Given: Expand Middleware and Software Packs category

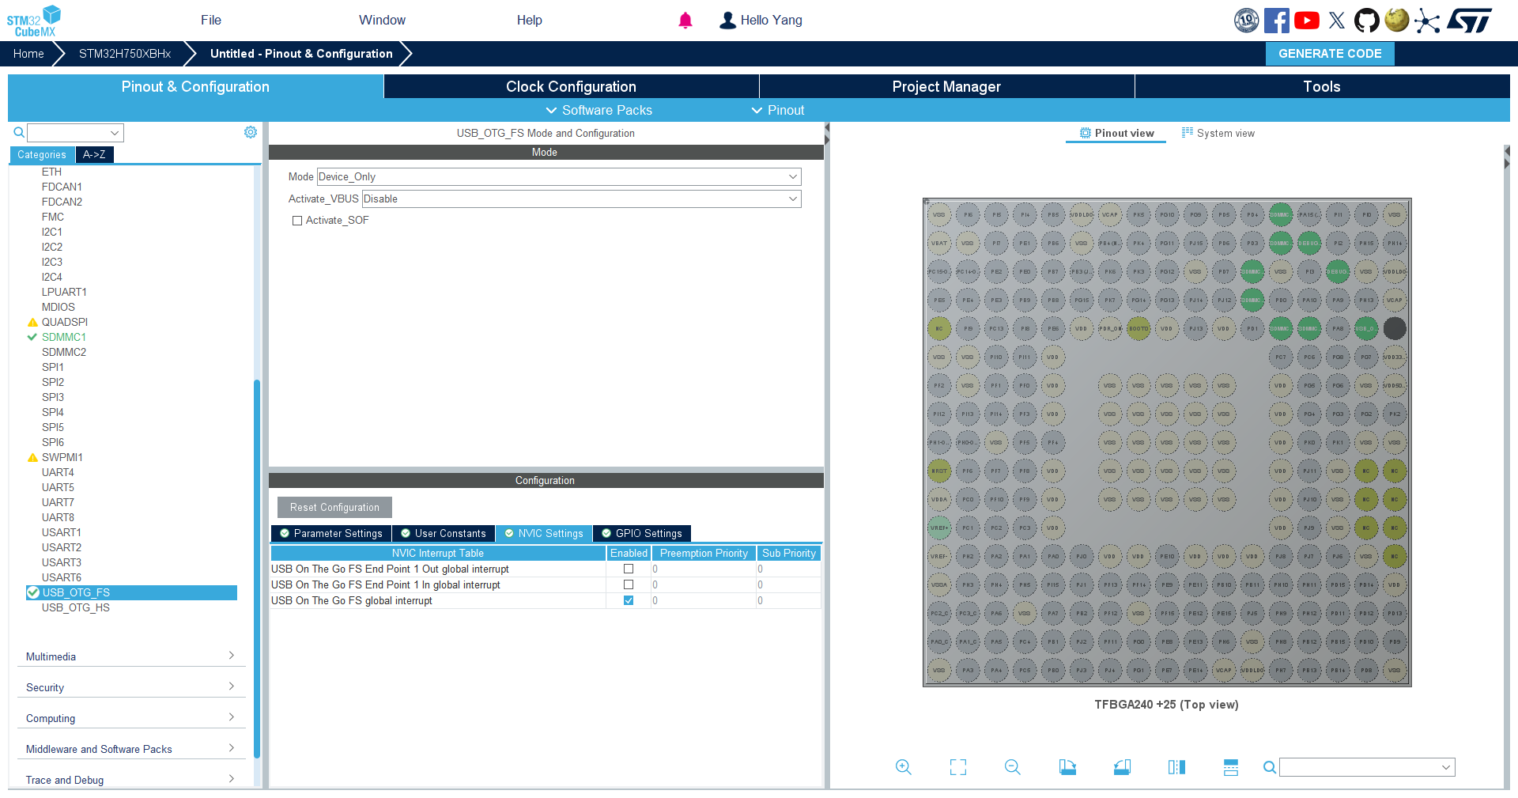Looking at the screenshot, I should tap(131, 749).
